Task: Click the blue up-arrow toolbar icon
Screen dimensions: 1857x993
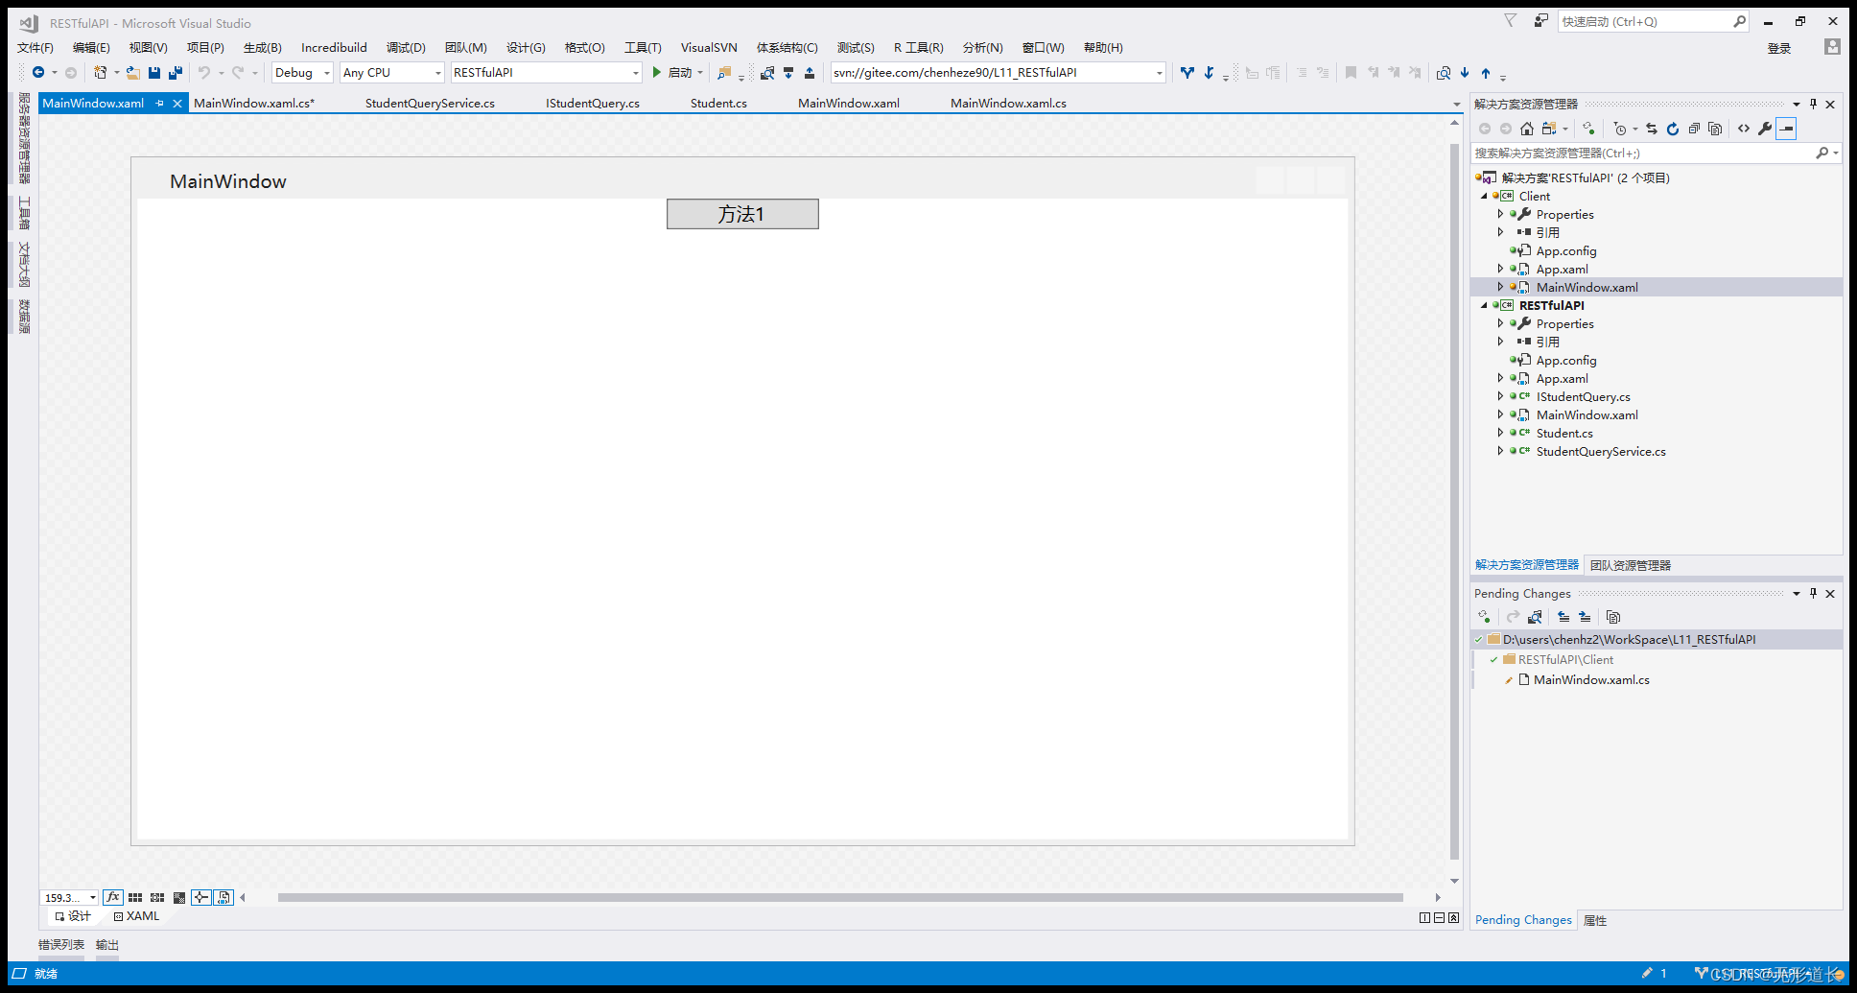Action: pos(1486,73)
